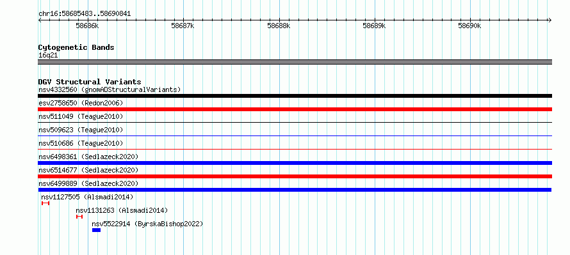Screen dimensions: 570x255
Task: Open variant nsv509623 Teague2010 label
Action: pyautogui.click(x=81, y=130)
